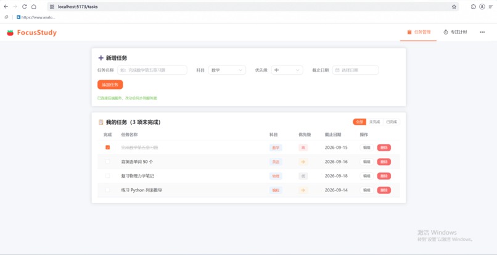Switch to the 专注计时 tab
Screen dimensions: 497x255
(x=455, y=31)
